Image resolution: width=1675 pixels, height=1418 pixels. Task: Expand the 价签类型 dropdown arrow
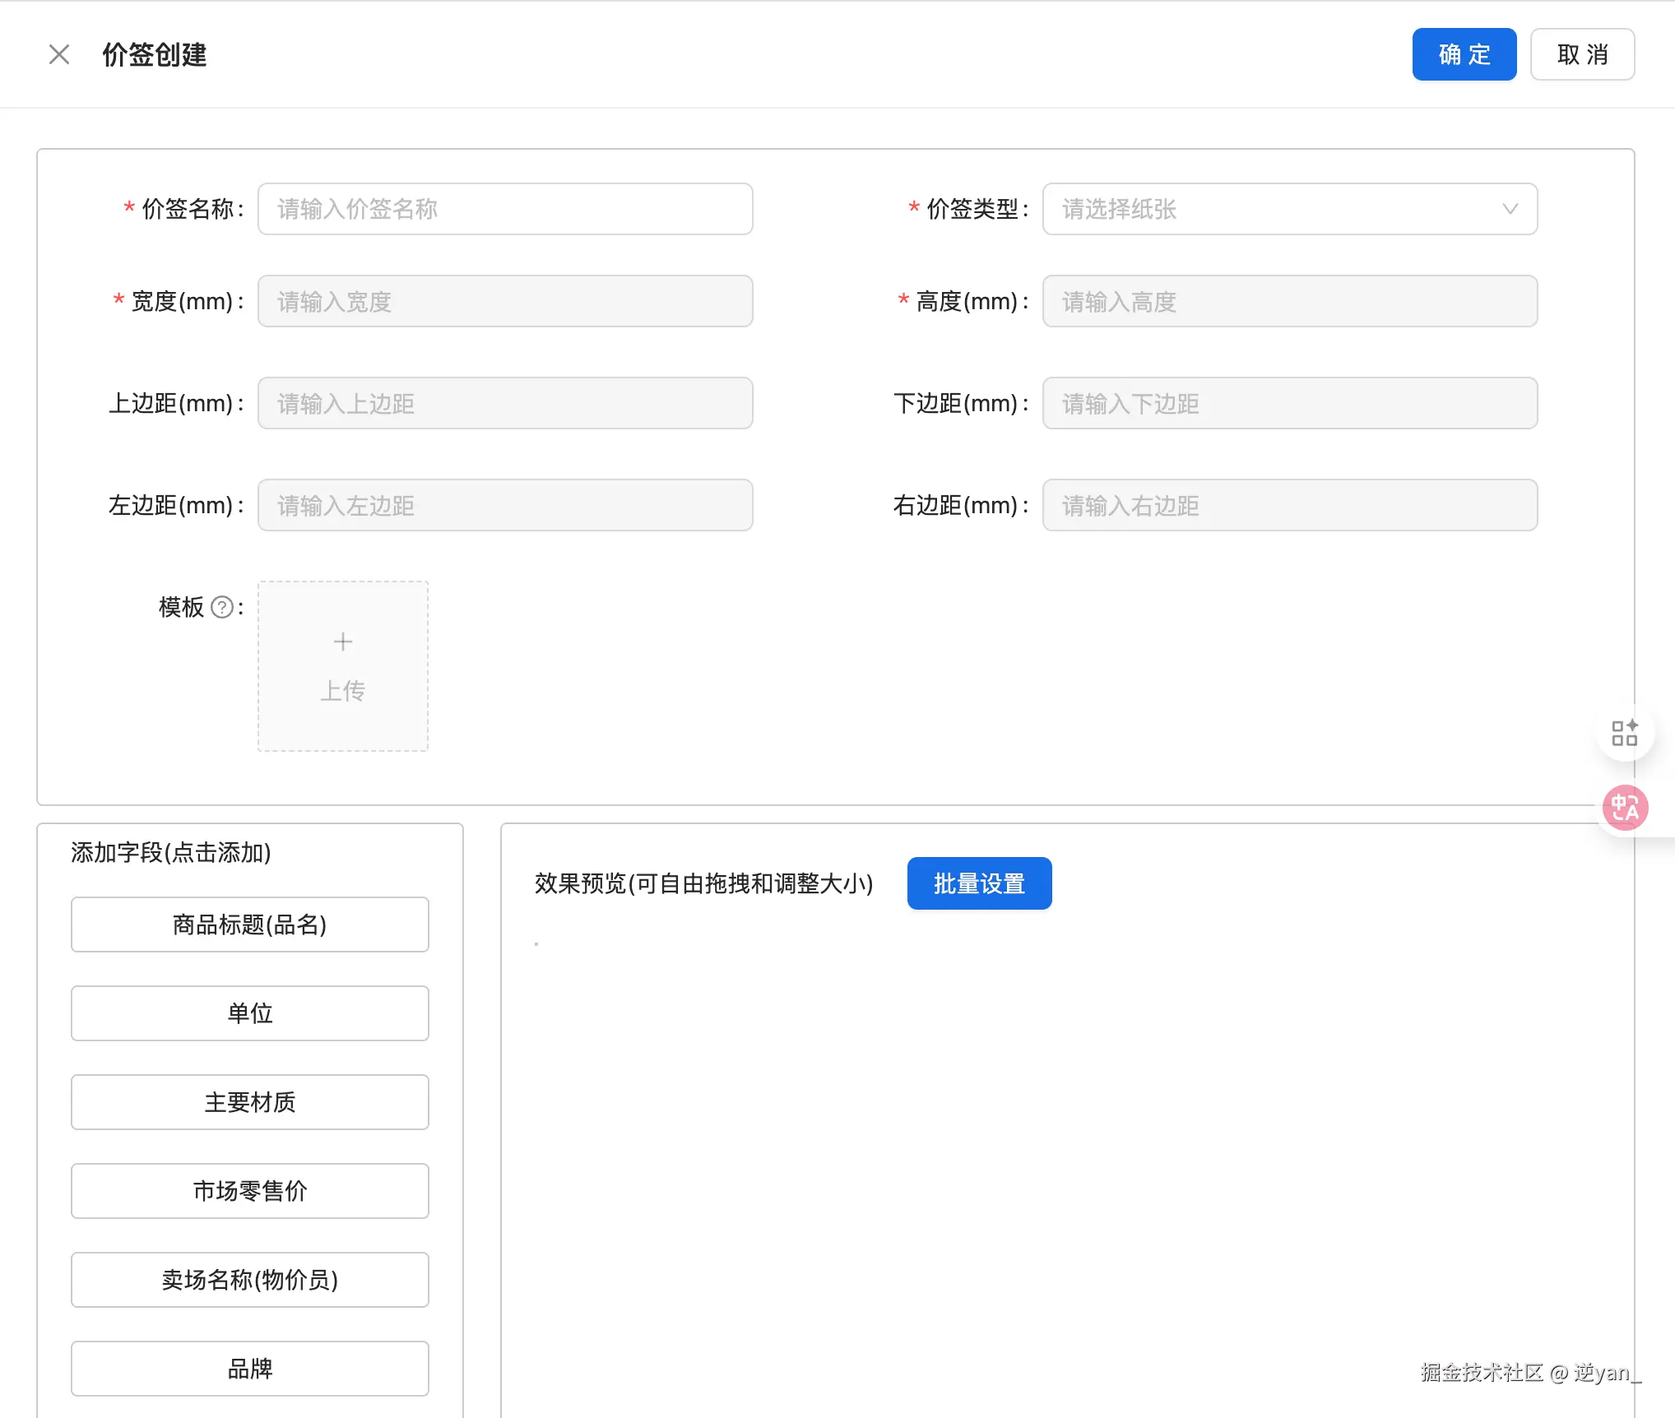point(1510,209)
